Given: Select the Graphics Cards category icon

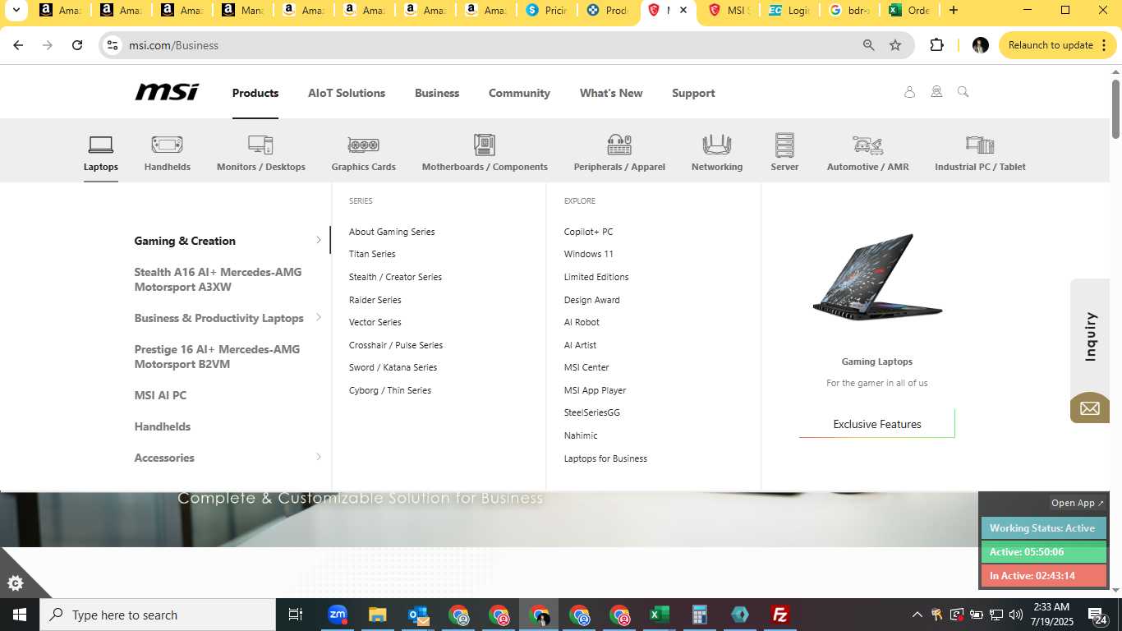Looking at the screenshot, I should (363, 145).
